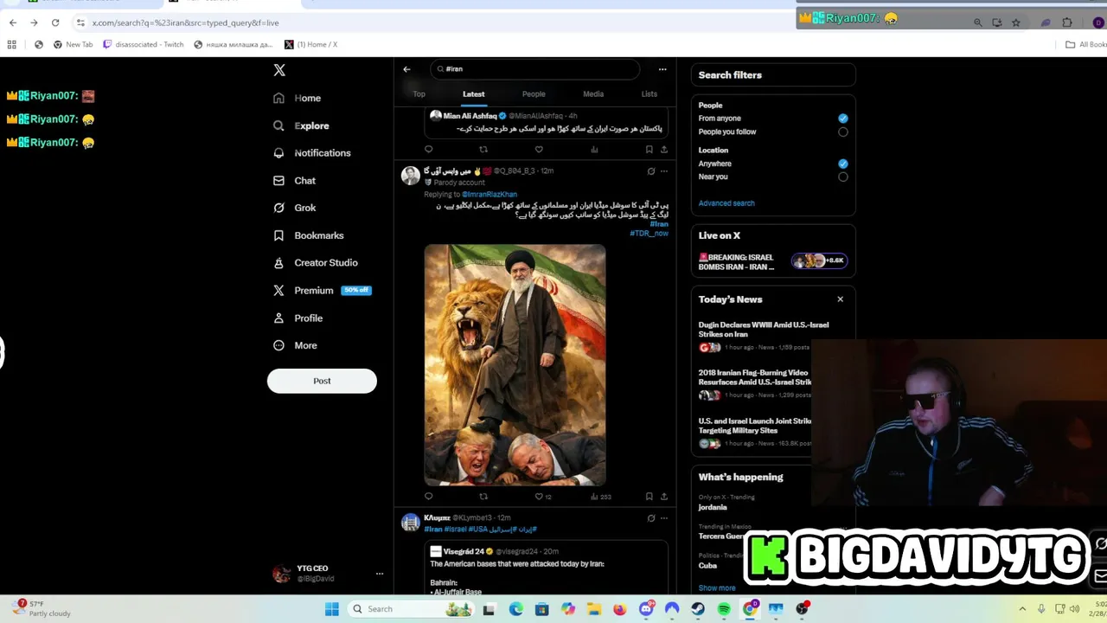Screen dimensions: 1107x623
Task: Select People 'From anyone' radio option
Action: tap(843, 119)
